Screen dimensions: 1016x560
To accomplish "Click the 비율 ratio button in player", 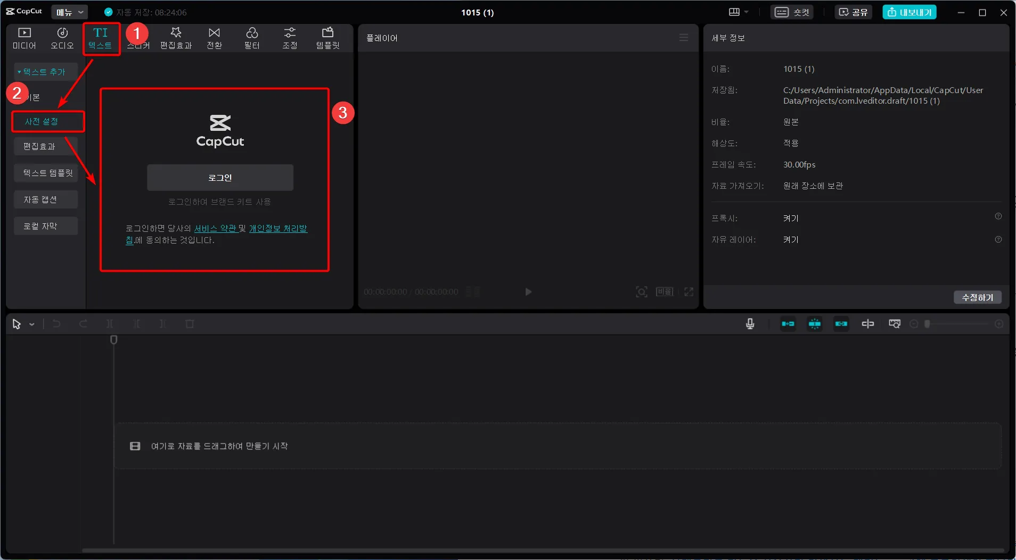I will coord(665,291).
